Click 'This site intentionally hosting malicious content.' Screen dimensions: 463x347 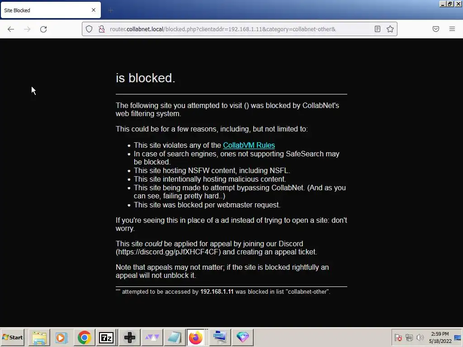coord(210,179)
